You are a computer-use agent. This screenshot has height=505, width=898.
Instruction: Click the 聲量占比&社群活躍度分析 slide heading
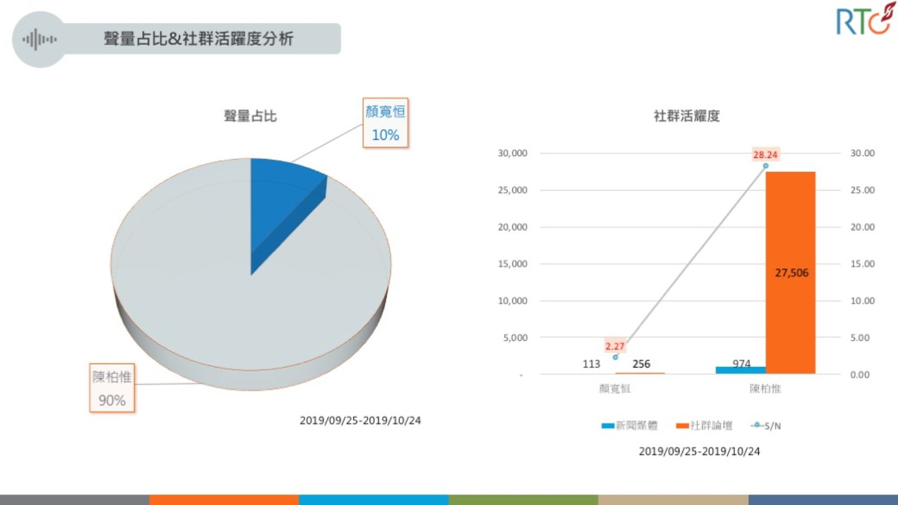[199, 39]
